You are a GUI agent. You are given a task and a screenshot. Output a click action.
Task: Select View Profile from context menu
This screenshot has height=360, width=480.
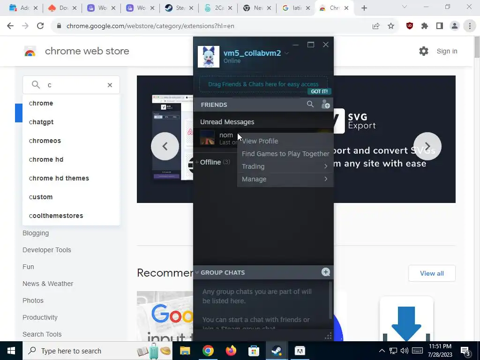pyautogui.click(x=260, y=141)
